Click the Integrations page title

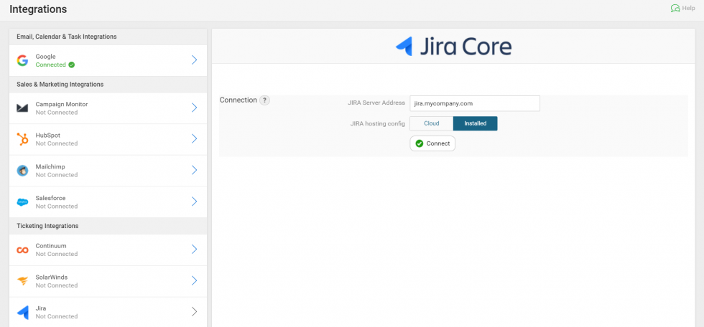[x=38, y=9]
